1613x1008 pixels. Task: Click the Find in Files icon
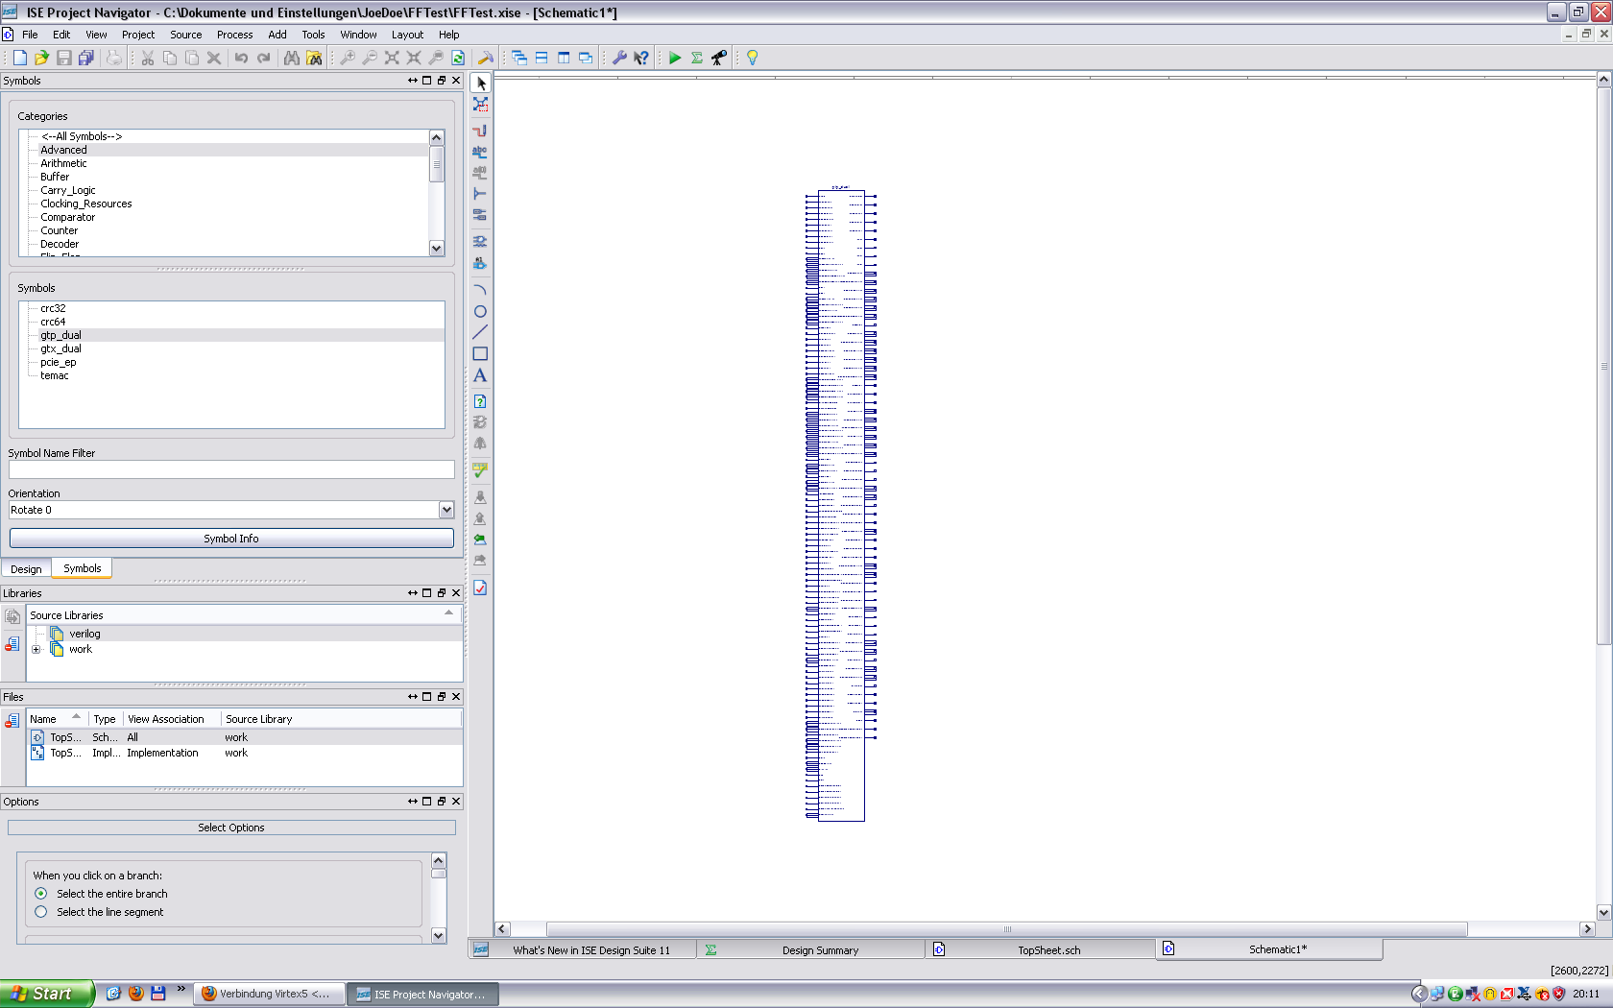314,58
